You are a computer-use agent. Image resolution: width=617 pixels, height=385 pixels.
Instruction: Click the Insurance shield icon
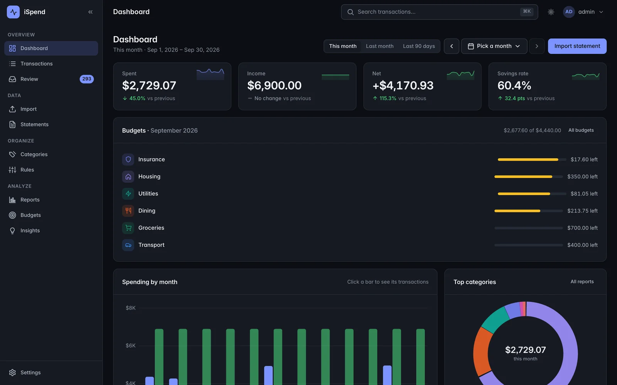[128, 159]
